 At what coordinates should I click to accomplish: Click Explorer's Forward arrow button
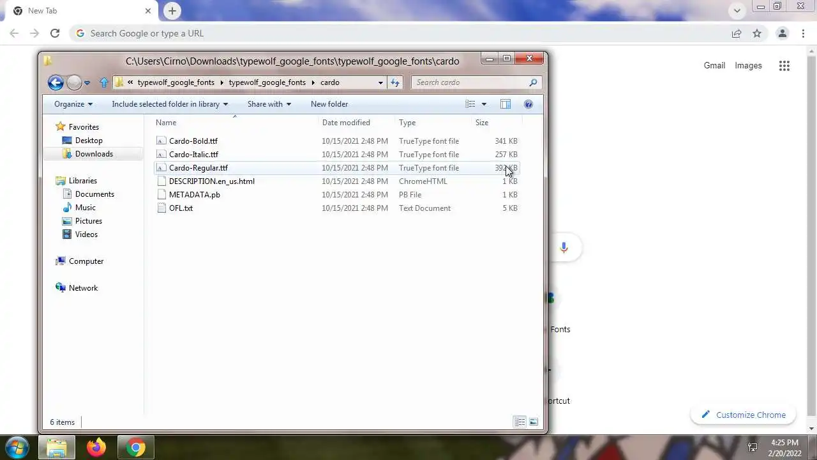(x=74, y=82)
